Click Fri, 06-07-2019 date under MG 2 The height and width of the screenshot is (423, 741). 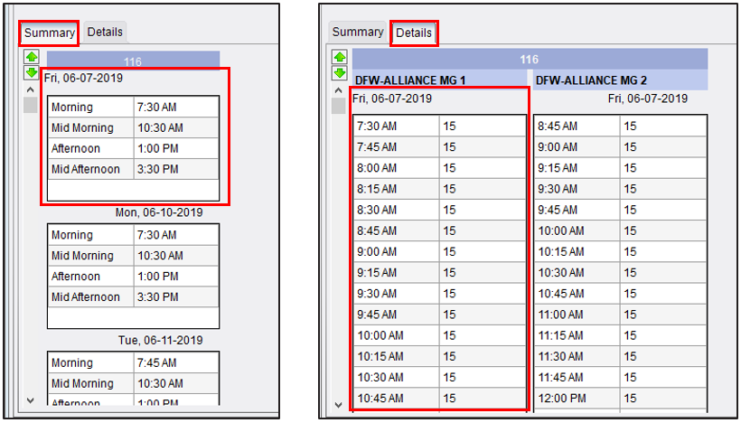pyautogui.click(x=648, y=99)
